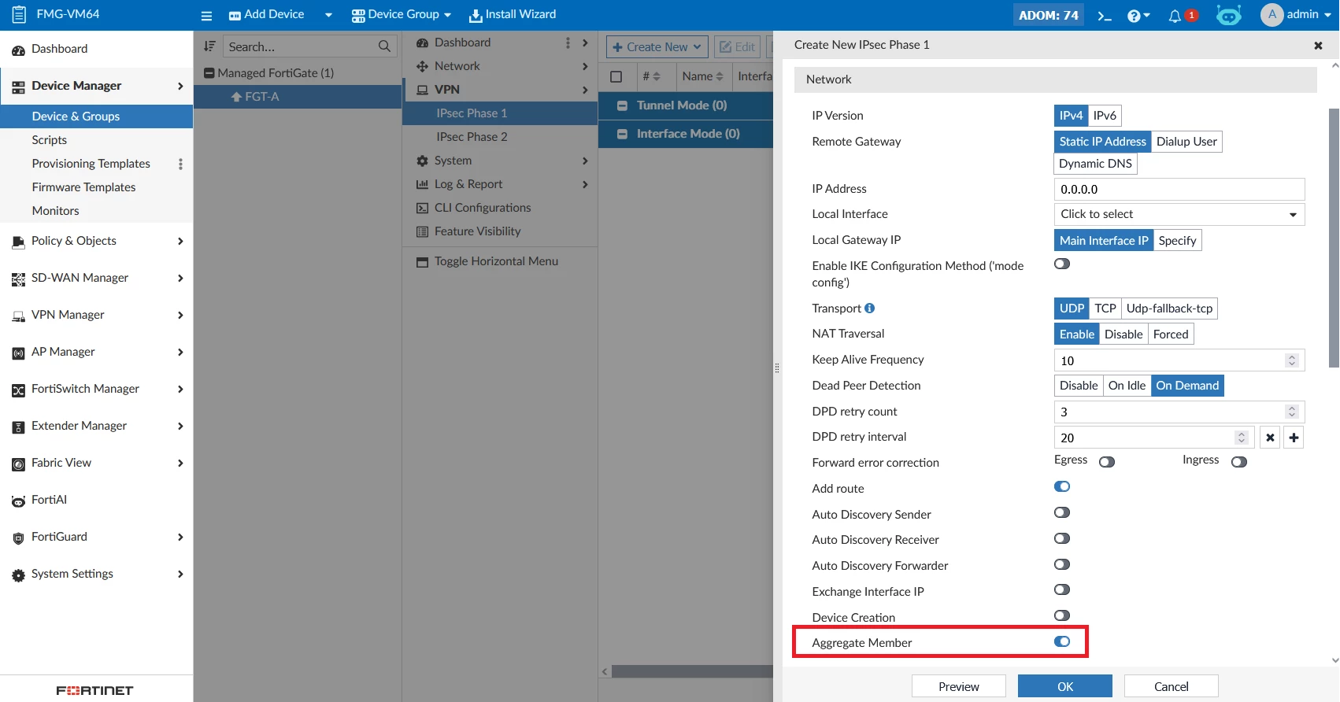1340x702 pixels.
Task: Collapse the Tunnel Mode group icon
Action: pos(622,105)
